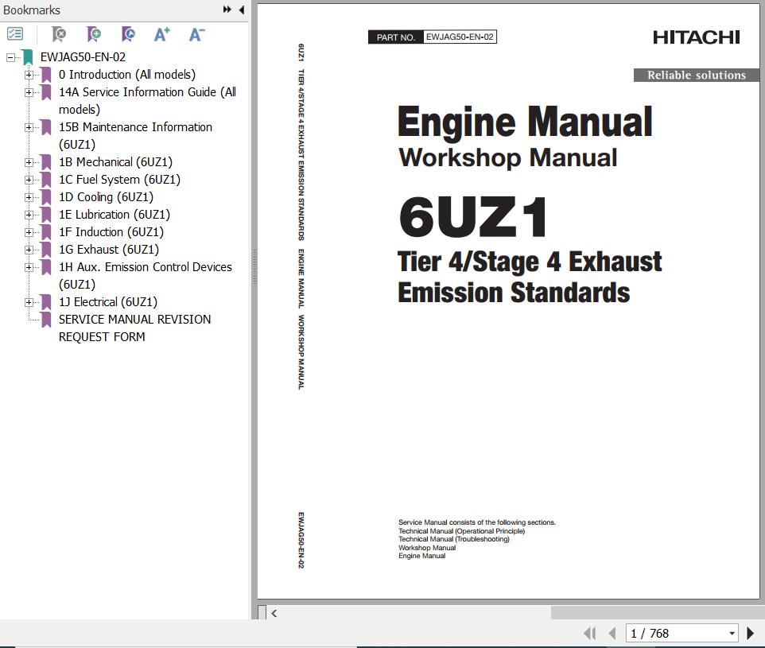
Task: Click horizontal scrollbar left arrow
Action: pyautogui.click(x=274, y=613)
